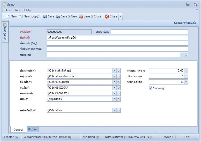
Task: Expand the menu bar overflow arrow
Action: (197, 10)
